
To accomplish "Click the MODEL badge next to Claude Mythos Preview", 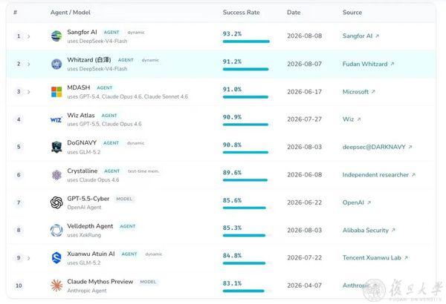I will coord(148,282).
